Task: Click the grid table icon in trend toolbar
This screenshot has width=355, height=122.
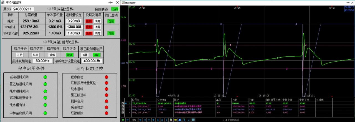Action: pyautogui.click(x=193, y=120)
